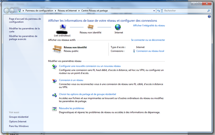This screenshot has height=135, width=215.
Task: Open Modifier les paramètres de partage avancés
Action: tap(23, 38)
